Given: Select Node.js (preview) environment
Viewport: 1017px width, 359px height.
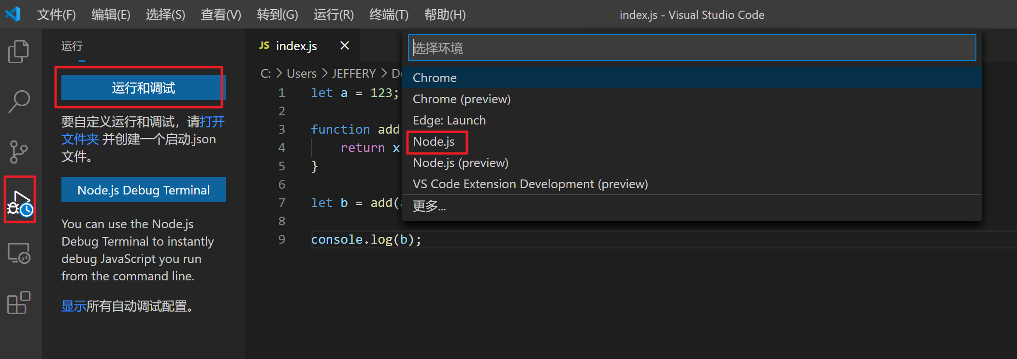Looking at the screenshot, I should click(692, 163).
